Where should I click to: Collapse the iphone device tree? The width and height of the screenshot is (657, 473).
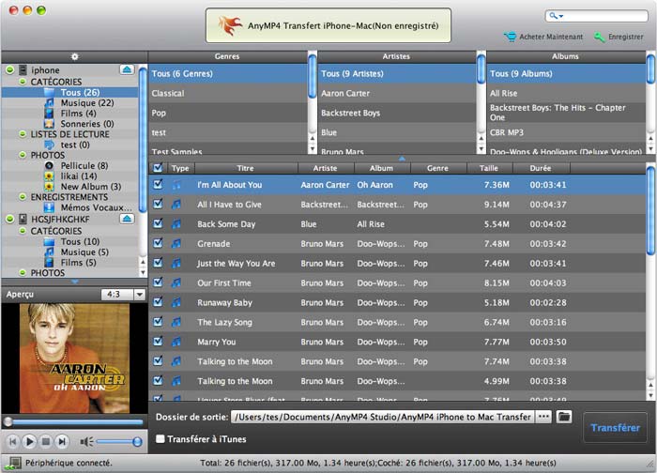tap(9, 70)
